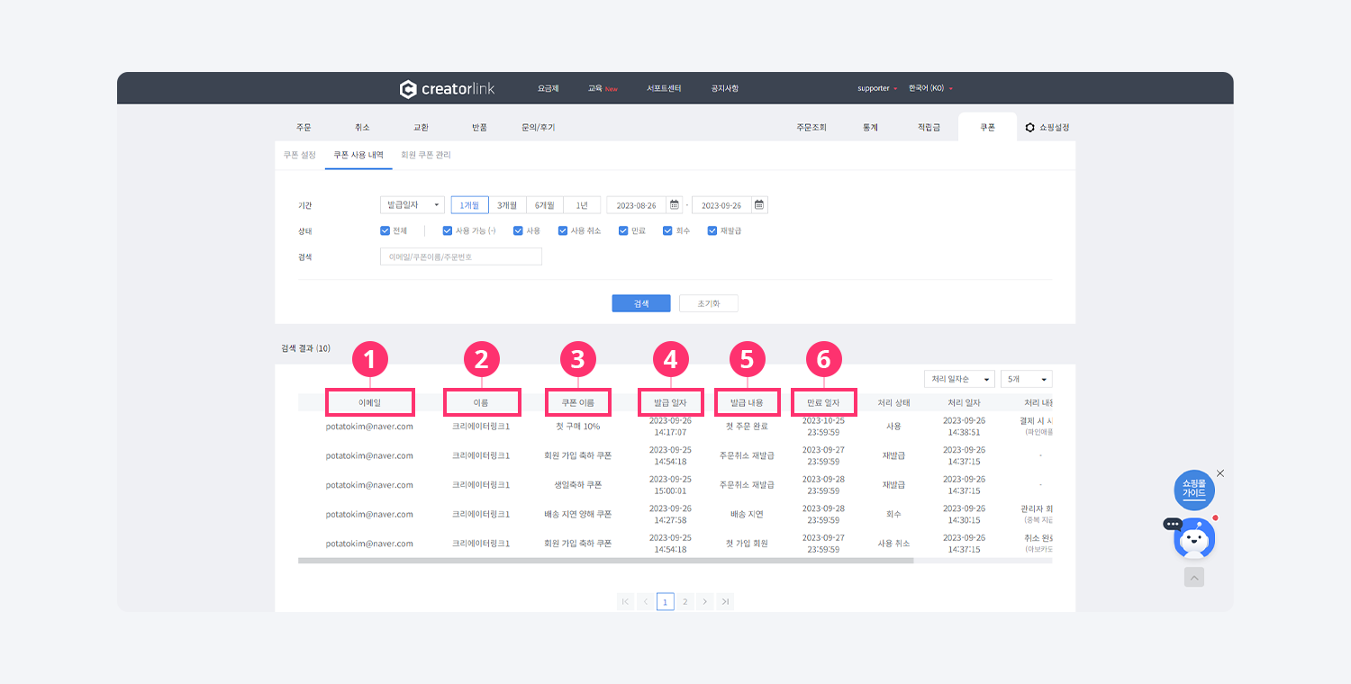Image resolution: width=1351 pixels, height=684 pixels.
Task: Expand the 발급일자 period type dropdown
Action: (412, 205)
